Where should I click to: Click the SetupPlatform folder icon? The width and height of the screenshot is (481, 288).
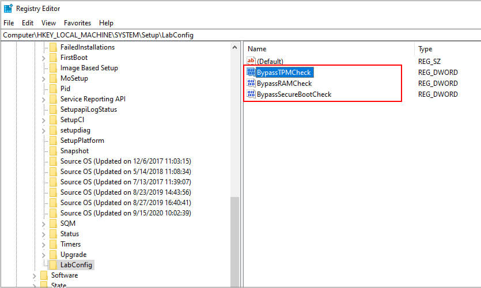click(x=53, y=141)
